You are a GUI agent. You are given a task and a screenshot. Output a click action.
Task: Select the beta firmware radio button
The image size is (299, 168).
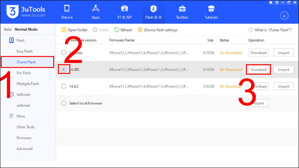tap(64, 53)
